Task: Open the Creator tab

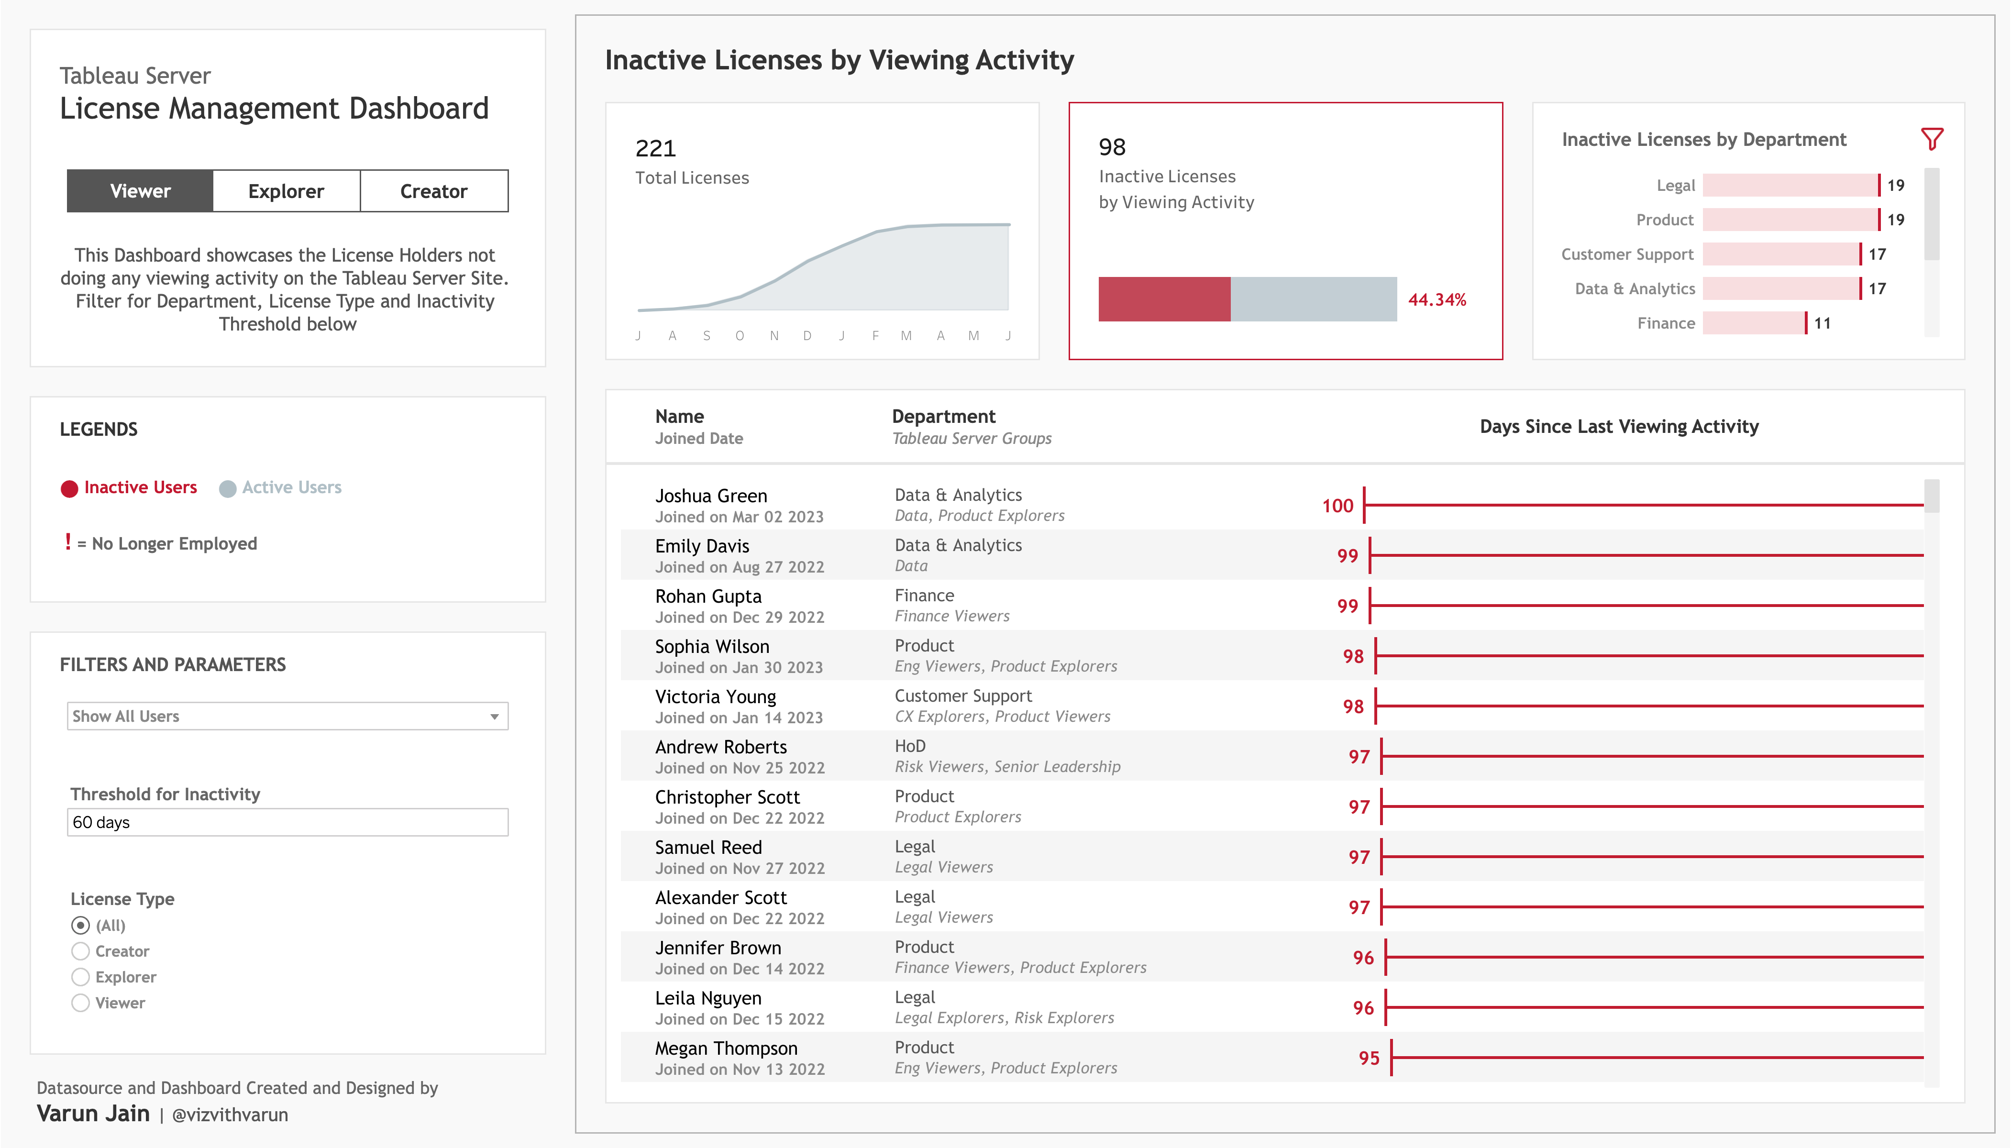Action: (433, 190)
